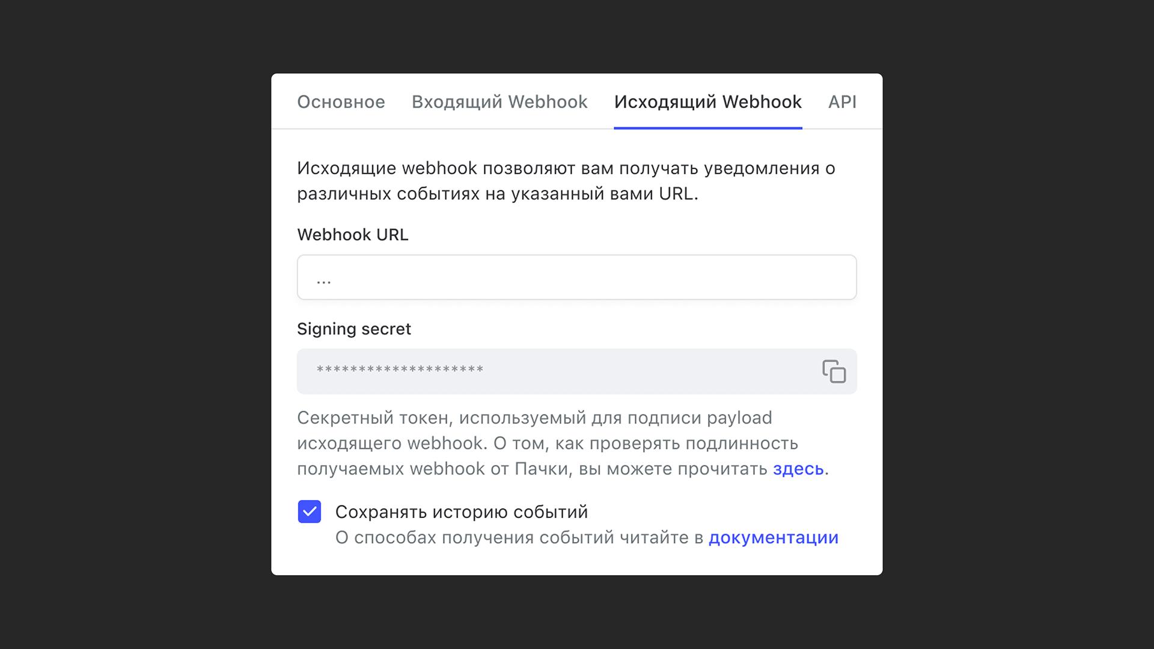Click the intro paragraph about Исходящие webhook
Viewport: 1154px width, 649px height.
pyautogui.click(x=565, y=180)
